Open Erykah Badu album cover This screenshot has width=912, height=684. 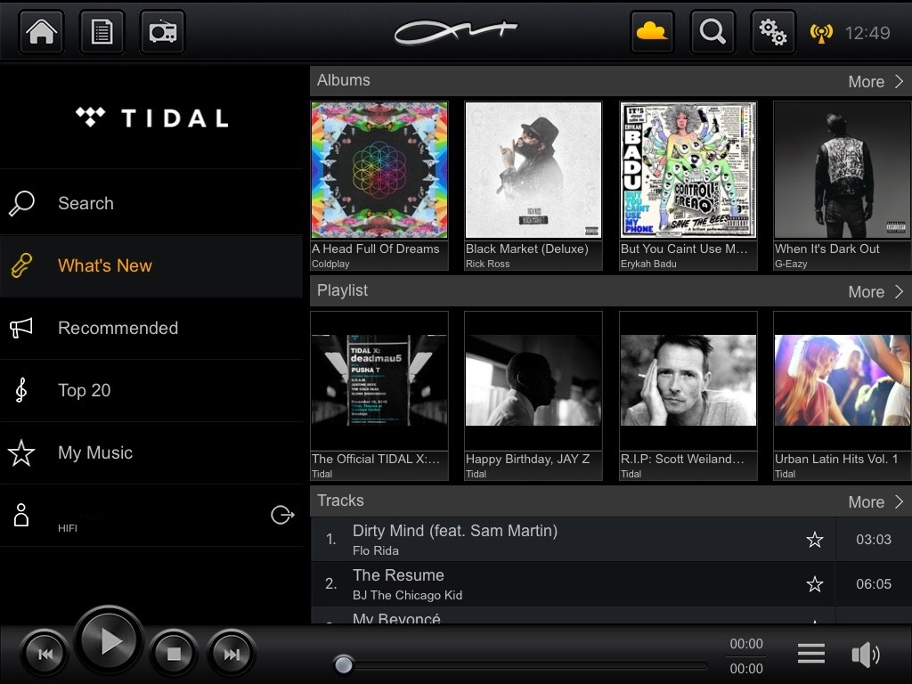click(688, 170)
